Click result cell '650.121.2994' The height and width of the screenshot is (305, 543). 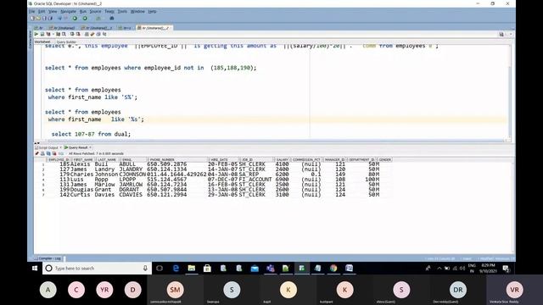(x=167, y=195)
